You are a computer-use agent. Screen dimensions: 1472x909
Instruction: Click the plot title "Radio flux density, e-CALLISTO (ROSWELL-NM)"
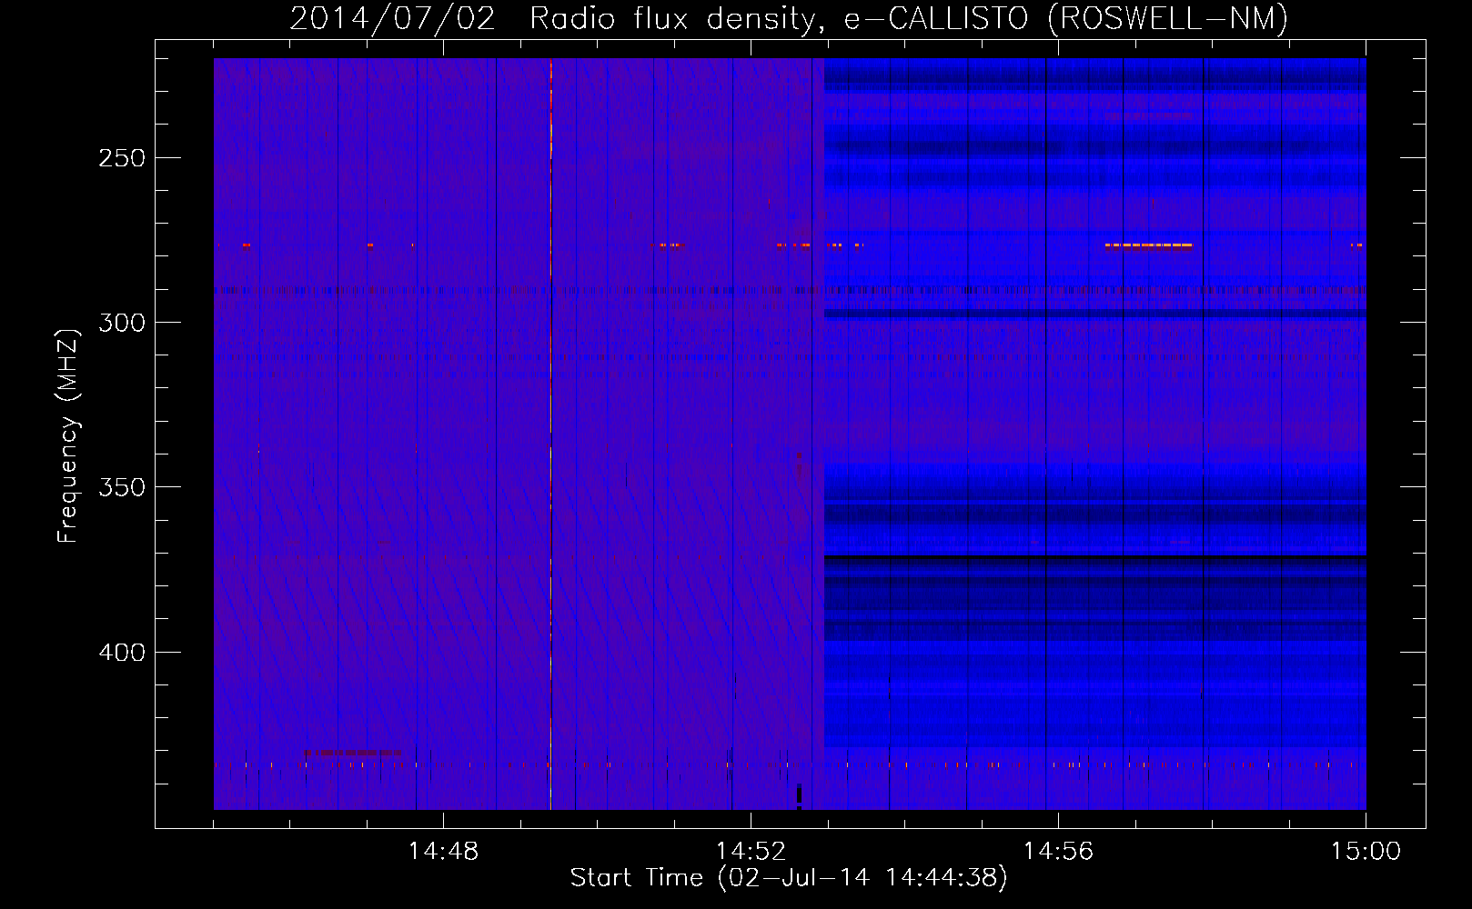(909, 19)
